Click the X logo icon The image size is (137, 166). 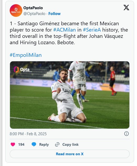(x=126, y=8)
